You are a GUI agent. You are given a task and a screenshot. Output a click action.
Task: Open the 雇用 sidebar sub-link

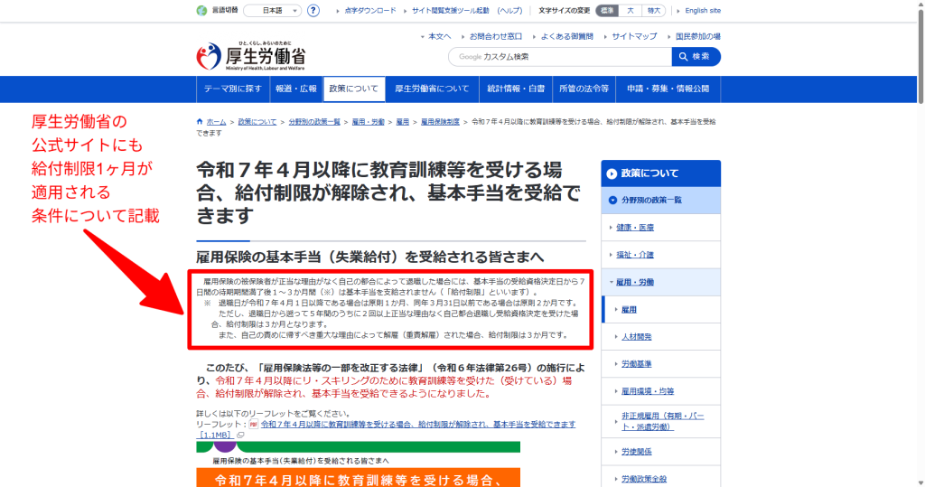[629, 309]
